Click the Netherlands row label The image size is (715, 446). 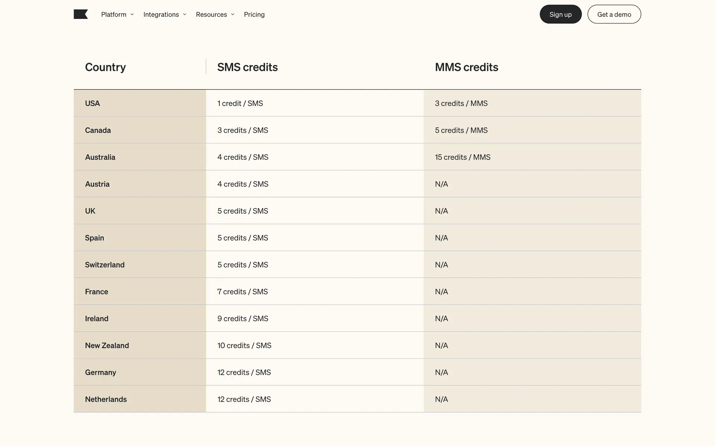[x=106, y=400]
